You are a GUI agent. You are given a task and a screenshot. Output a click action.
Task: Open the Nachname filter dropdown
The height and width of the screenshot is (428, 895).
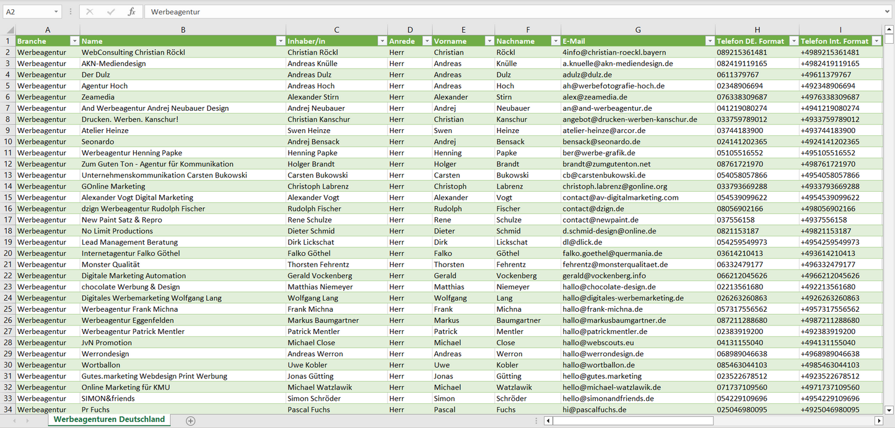click(555, 41)
